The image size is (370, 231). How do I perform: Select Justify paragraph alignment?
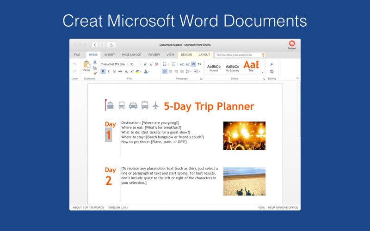[x=182, y=71]
